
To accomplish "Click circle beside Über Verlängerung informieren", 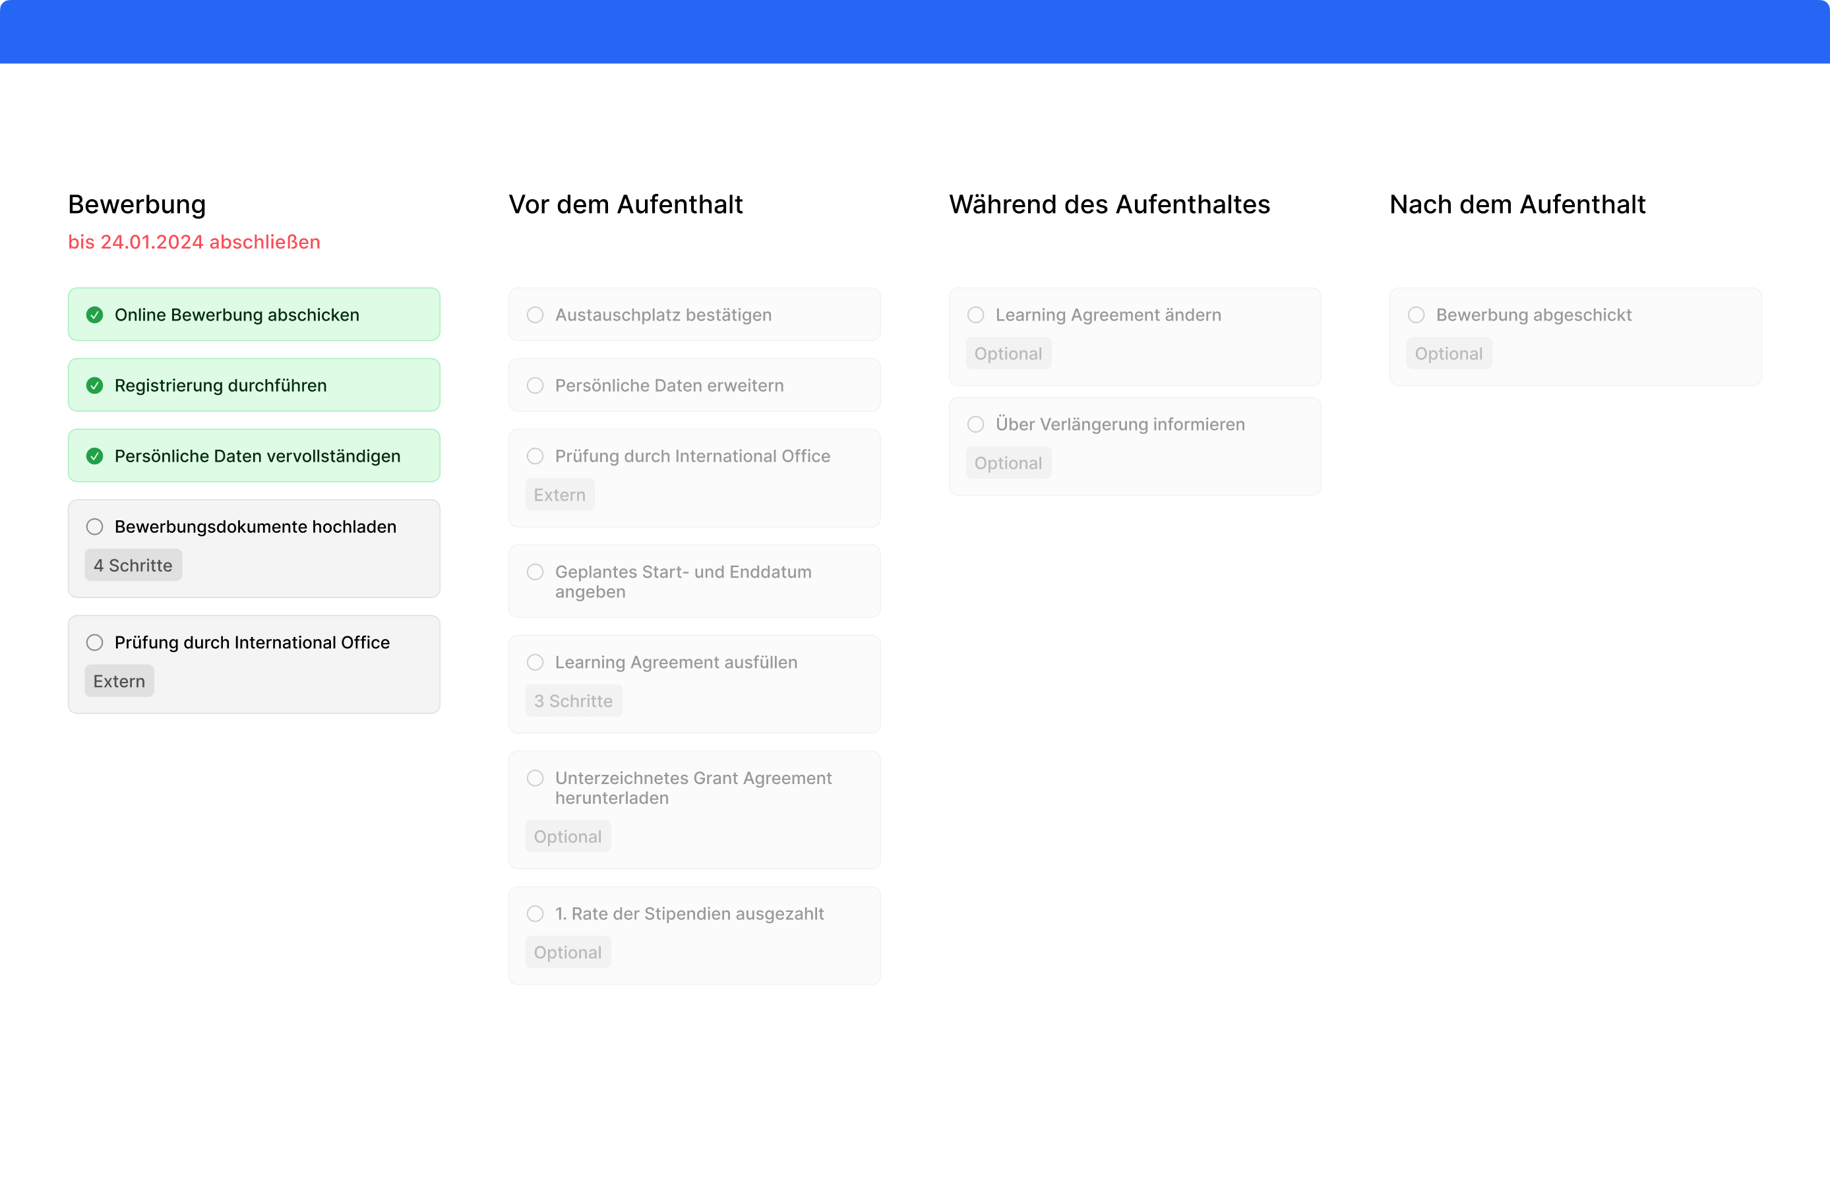I will [976, 424].
